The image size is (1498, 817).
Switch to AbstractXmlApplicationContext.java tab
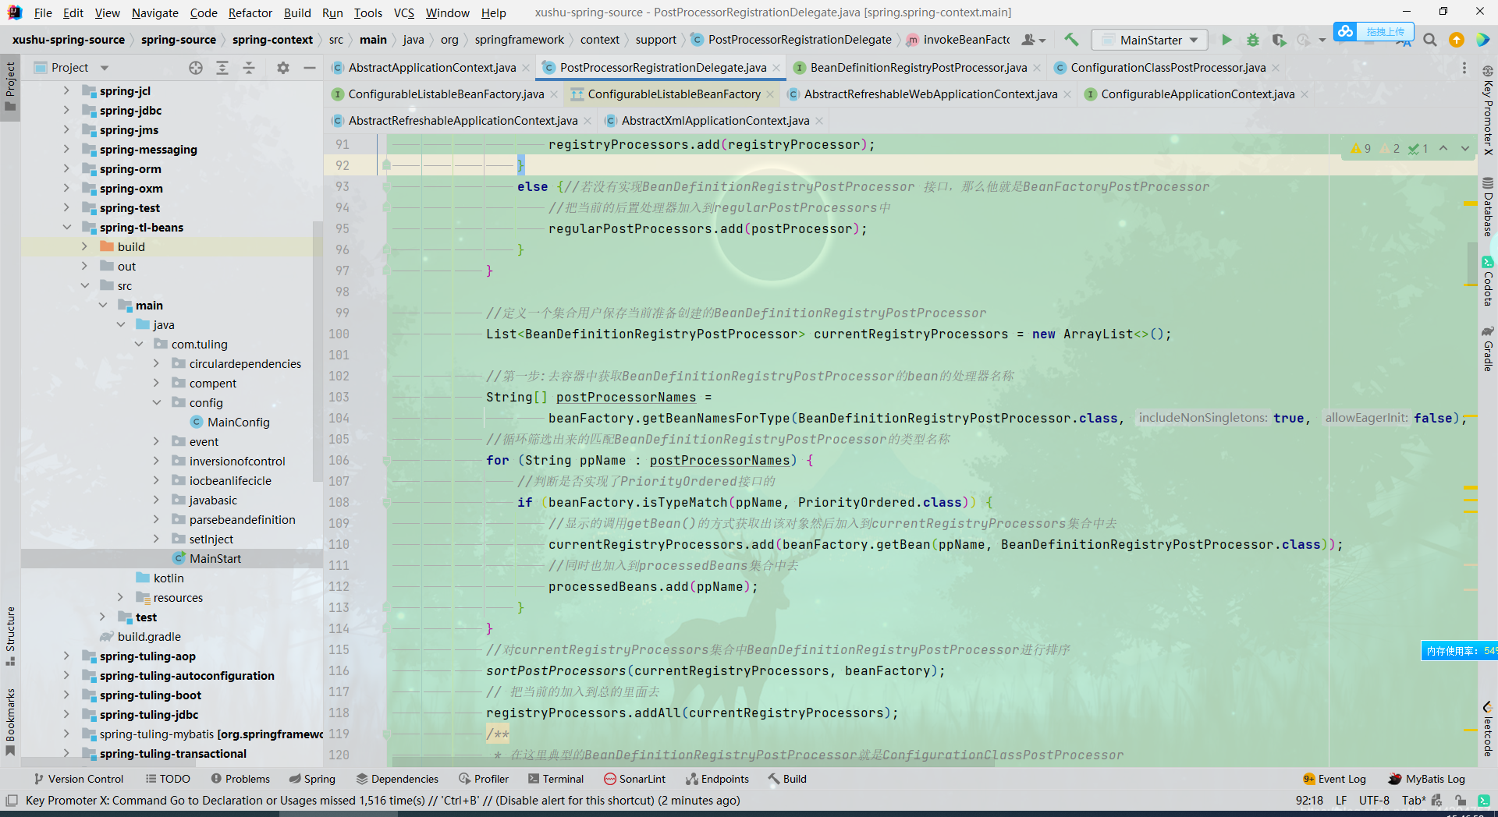(x=715, y=121)
